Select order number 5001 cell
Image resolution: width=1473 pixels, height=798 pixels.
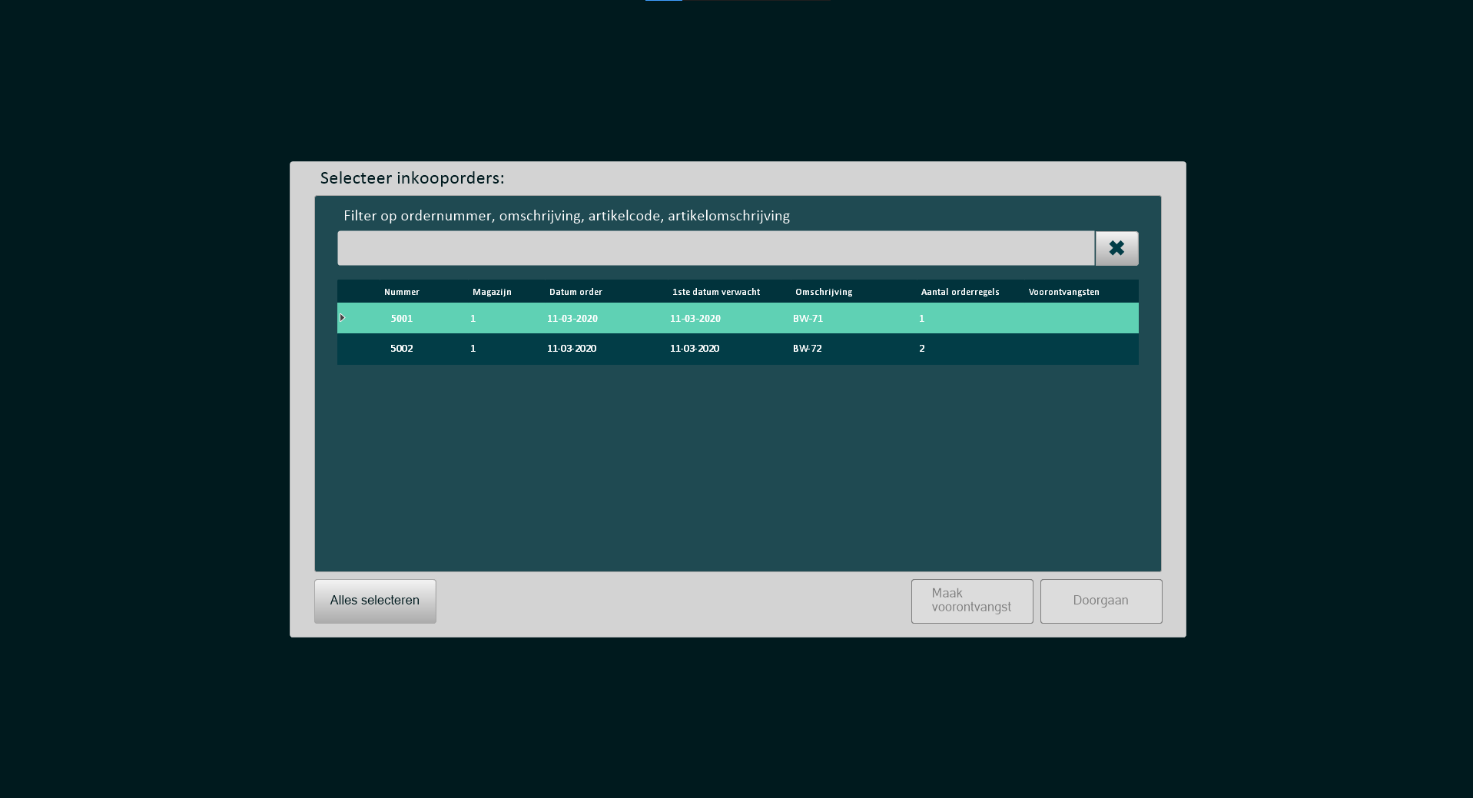pyautogui.click(x=401, y=318)
